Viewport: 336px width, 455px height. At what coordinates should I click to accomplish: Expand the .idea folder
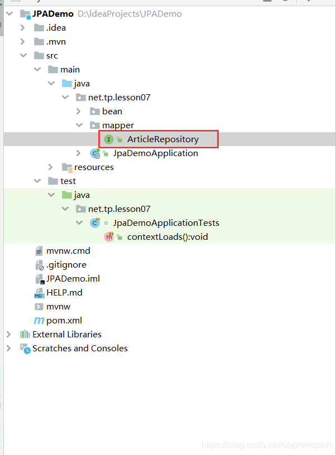23,27
